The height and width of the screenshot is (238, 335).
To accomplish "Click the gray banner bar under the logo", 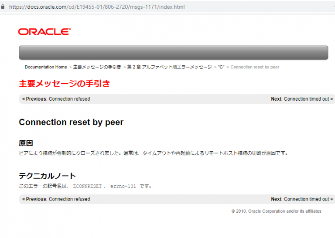I will (x=174, y=52).
